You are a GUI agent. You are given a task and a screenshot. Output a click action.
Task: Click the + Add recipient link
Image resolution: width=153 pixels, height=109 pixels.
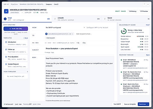[x=50, y=38]
